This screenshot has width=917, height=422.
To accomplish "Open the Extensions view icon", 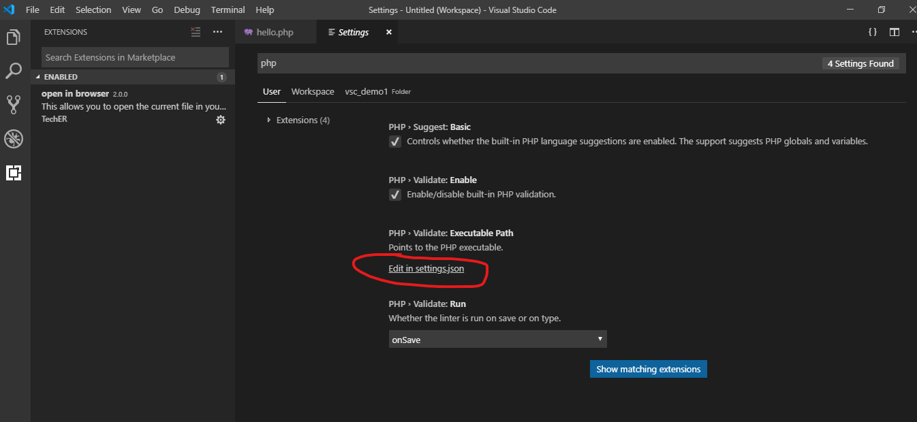I will (14, 173).
